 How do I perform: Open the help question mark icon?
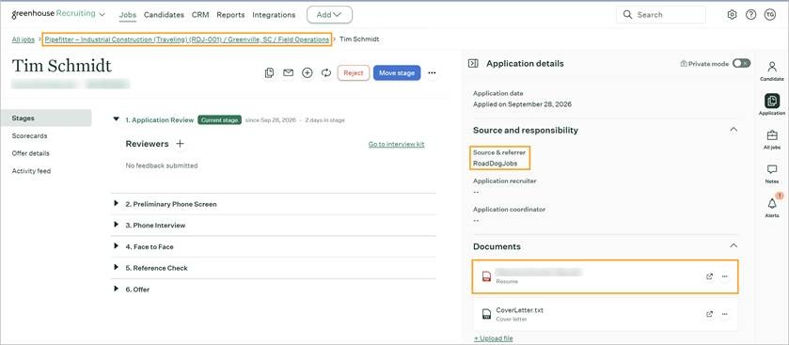pos(750,15)
